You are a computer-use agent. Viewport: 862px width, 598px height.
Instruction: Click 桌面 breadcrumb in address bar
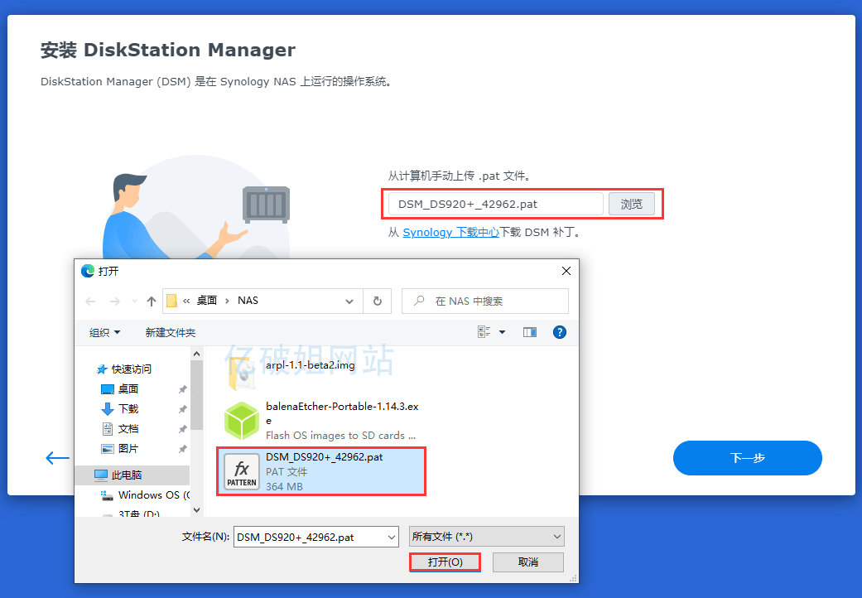207,301
